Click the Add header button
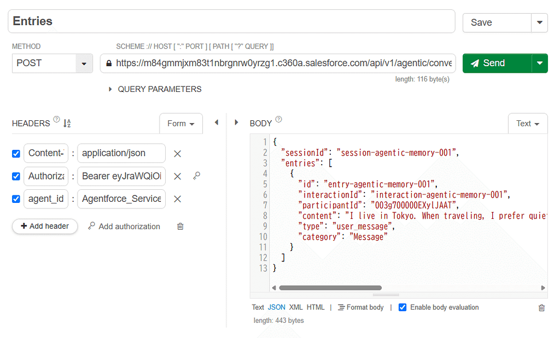 45,226
